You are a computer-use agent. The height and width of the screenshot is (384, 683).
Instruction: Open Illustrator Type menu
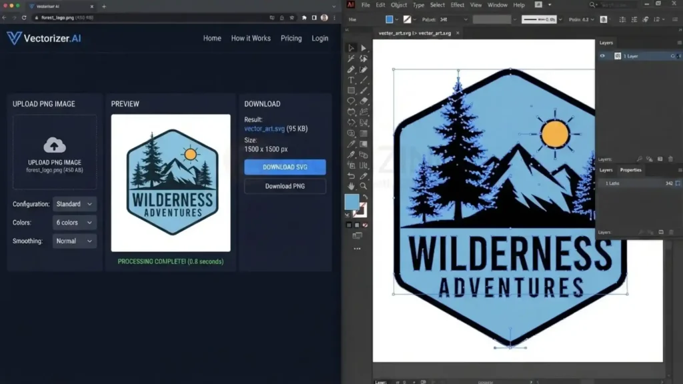[418, 5]
